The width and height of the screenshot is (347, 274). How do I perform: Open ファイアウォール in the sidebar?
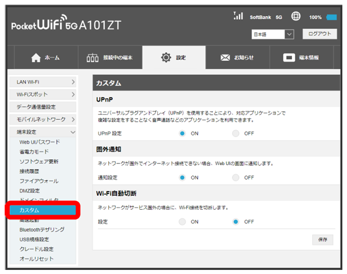click(x=38, y=181)
